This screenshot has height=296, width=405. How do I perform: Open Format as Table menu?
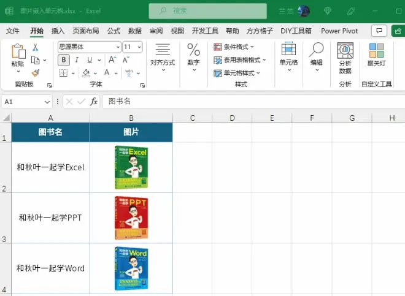240,60
